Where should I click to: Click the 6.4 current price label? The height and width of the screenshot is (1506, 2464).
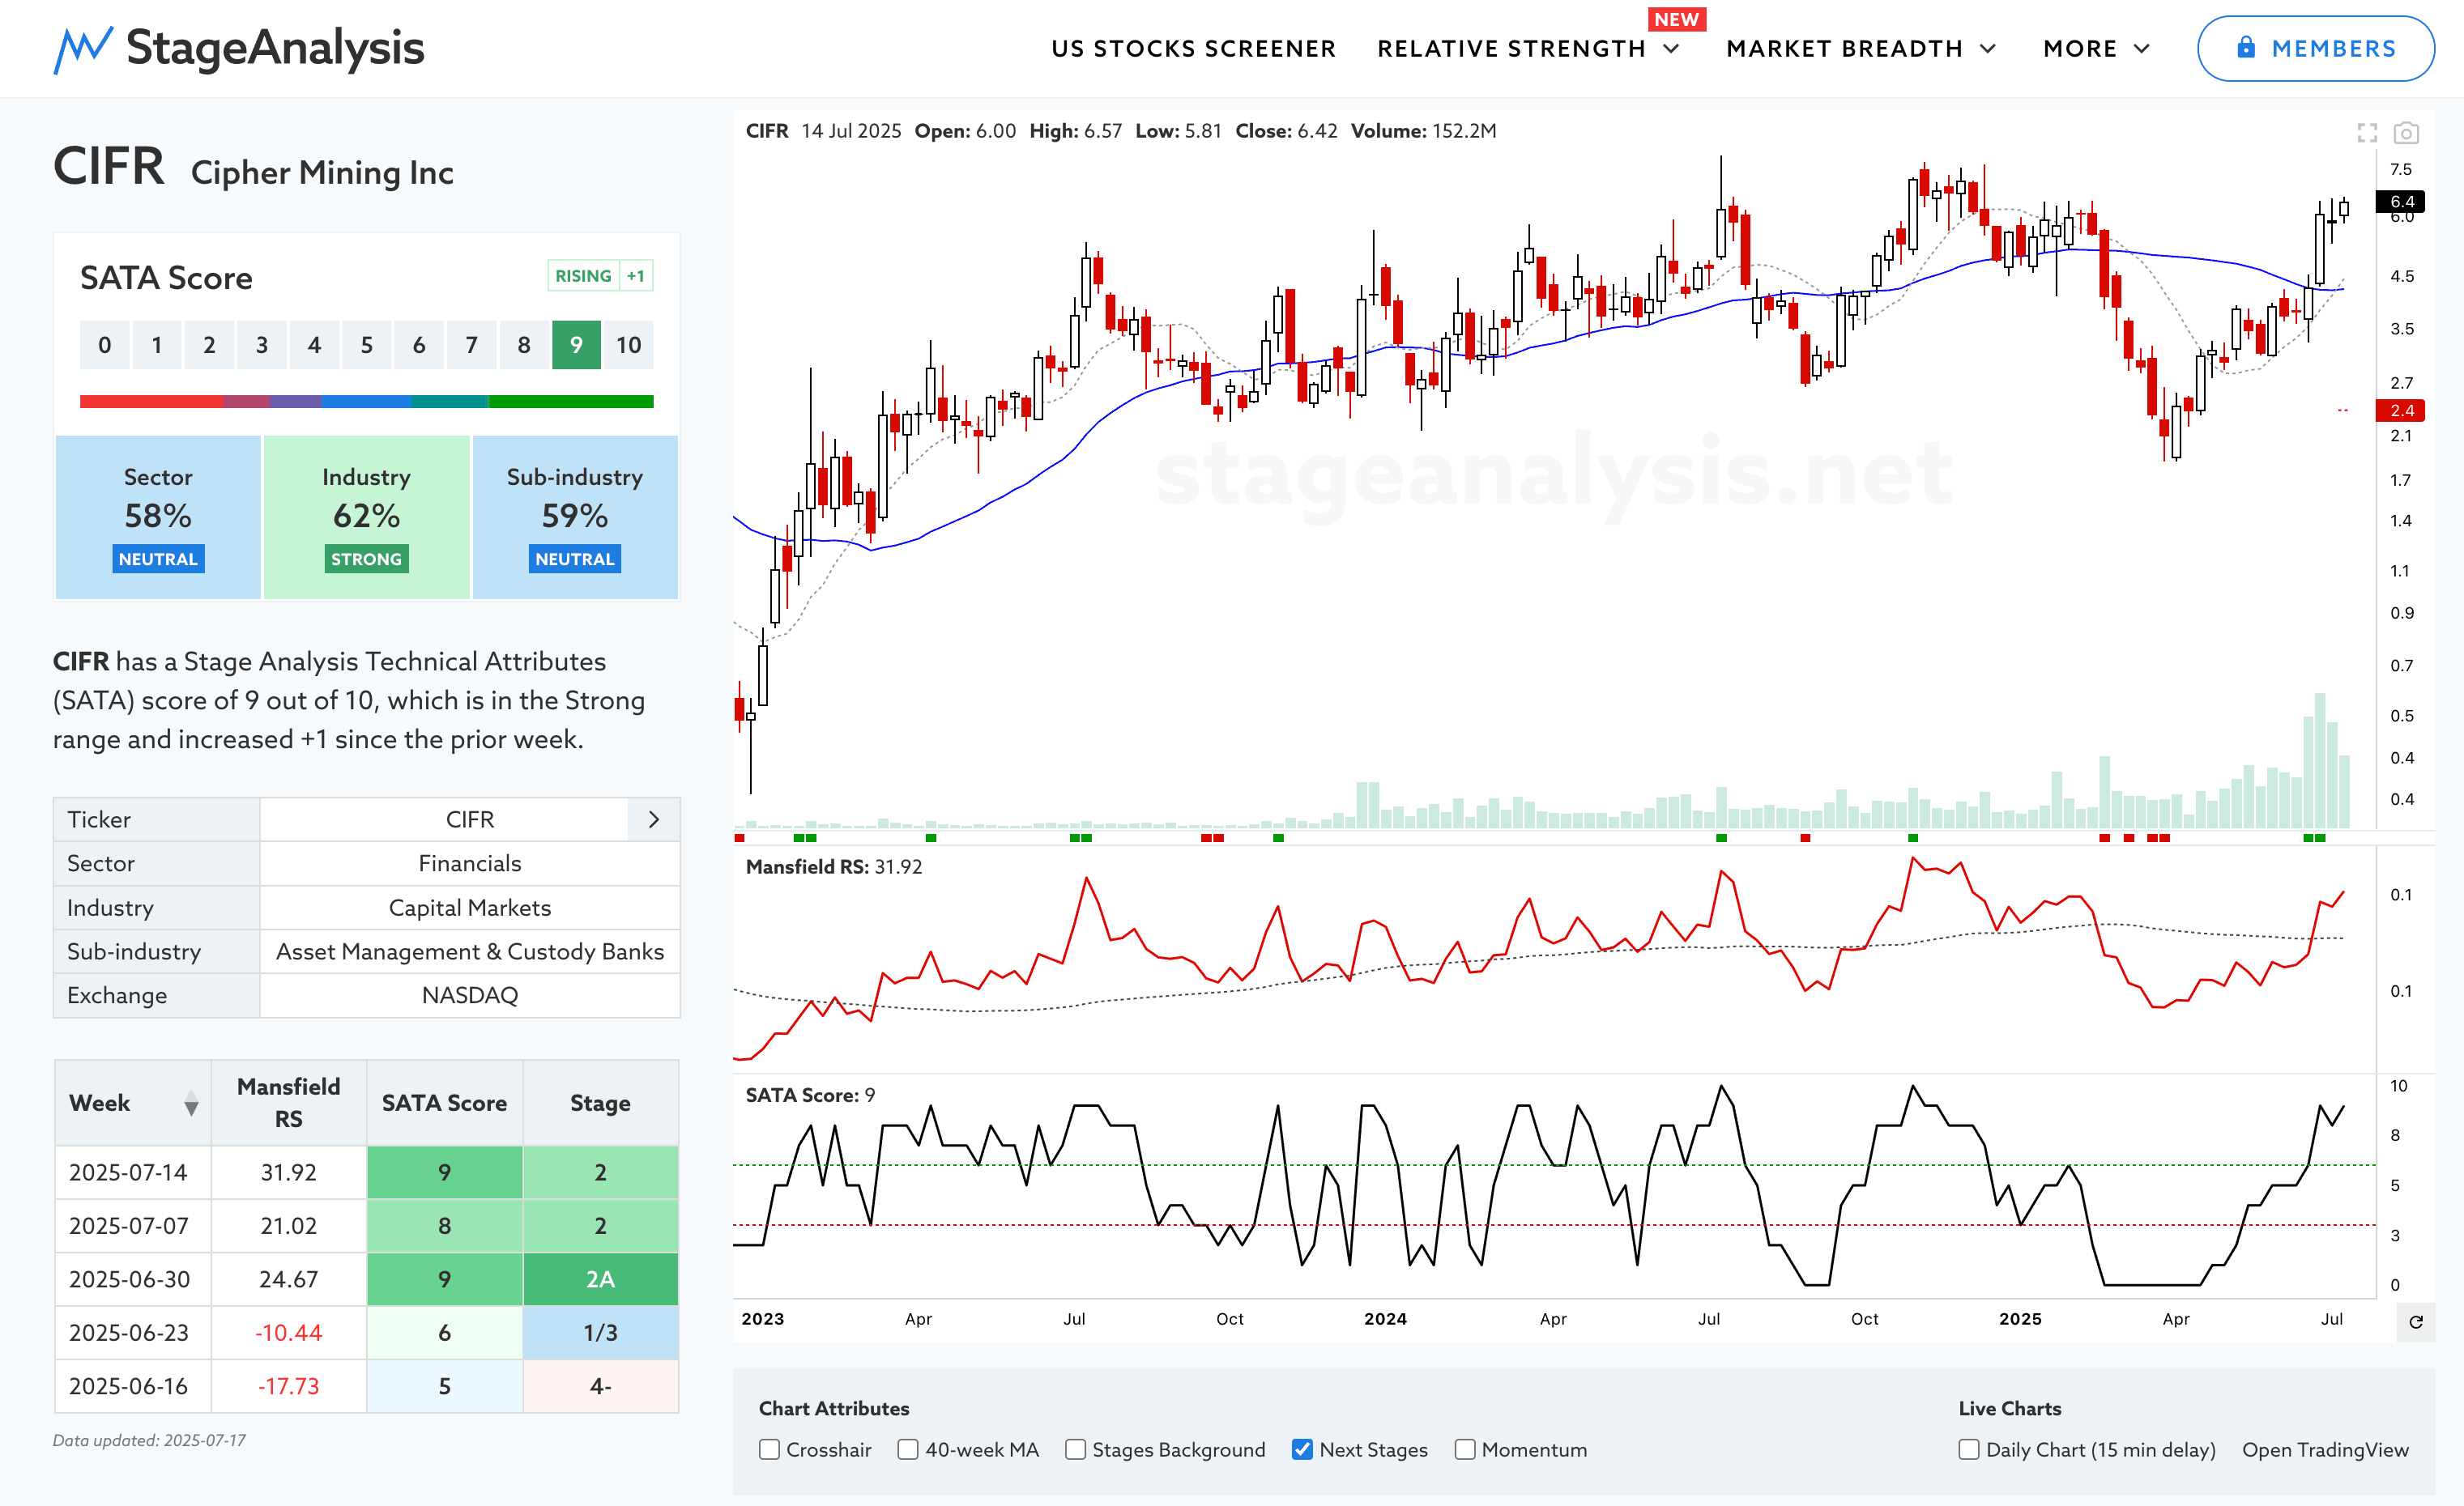tap(2401, 202)
